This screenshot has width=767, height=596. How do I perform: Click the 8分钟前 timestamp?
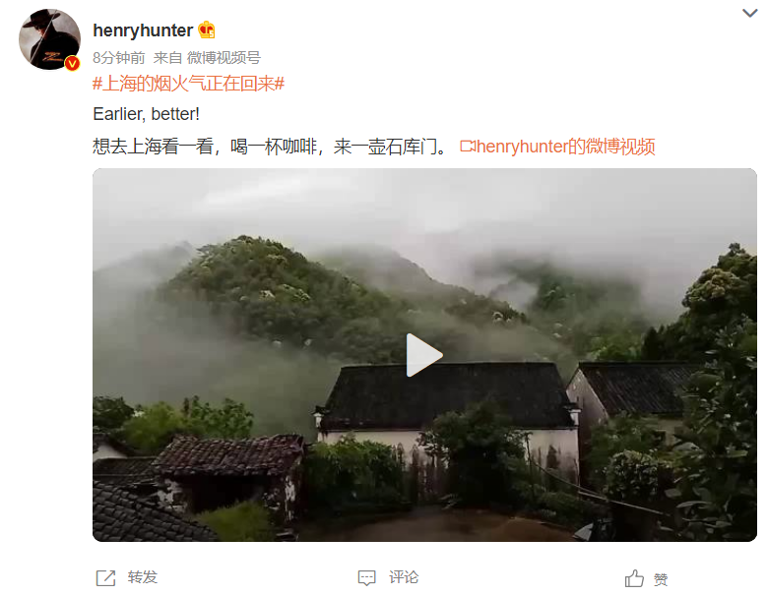(x=119, y=58)
